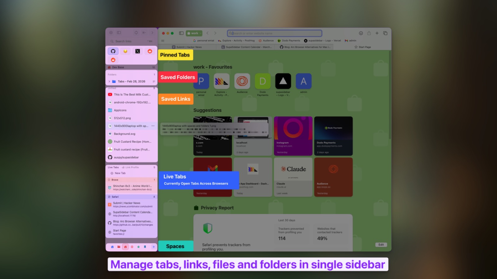Click the Safari page vertical scrollbar
497x279 pixels.
[x=390, y=95]
